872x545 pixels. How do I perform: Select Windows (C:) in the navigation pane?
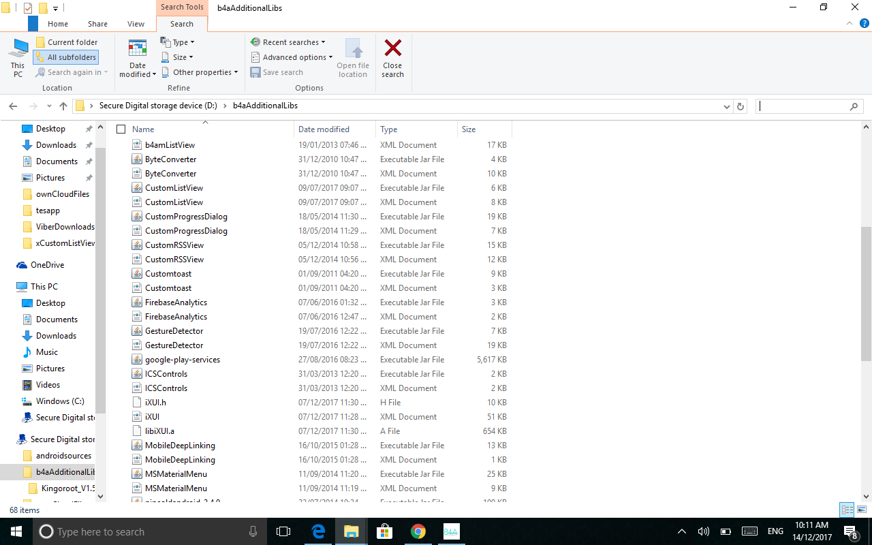click(53, 401)
